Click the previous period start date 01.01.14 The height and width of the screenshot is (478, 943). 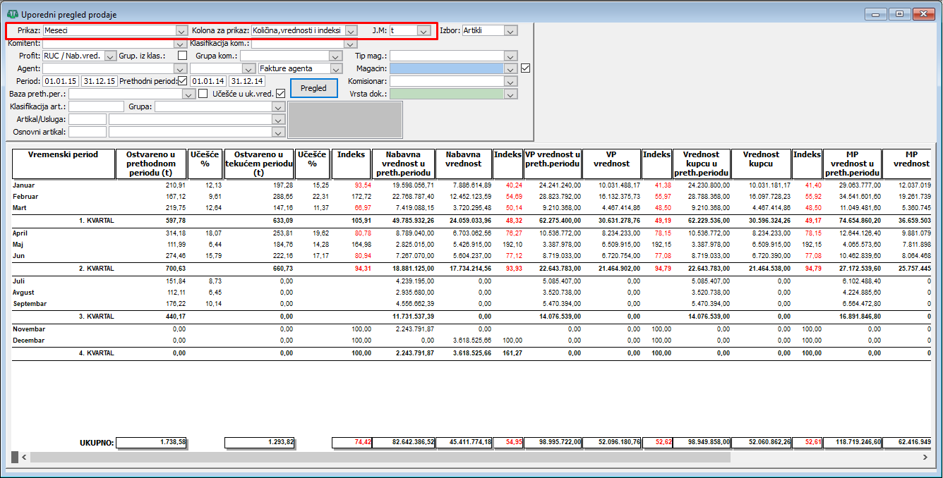coord(208,81)
